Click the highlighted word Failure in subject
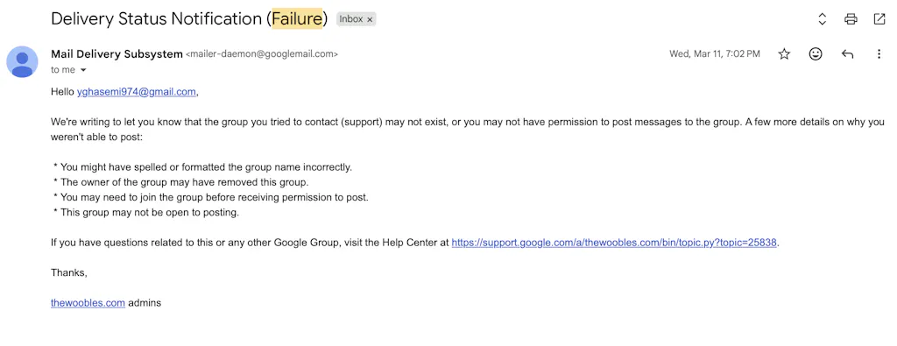The height and width of the screenshot is (346, 897). 297,19
